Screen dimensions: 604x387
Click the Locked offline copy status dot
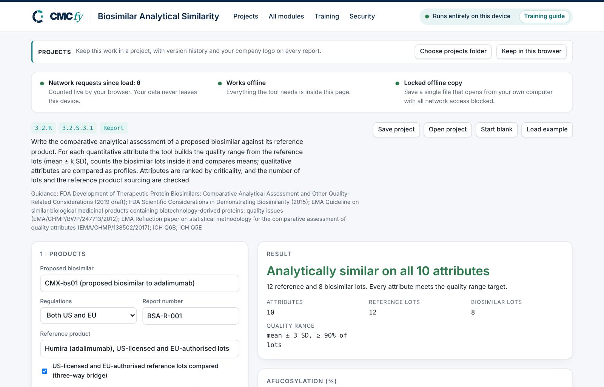coord(397,83)
